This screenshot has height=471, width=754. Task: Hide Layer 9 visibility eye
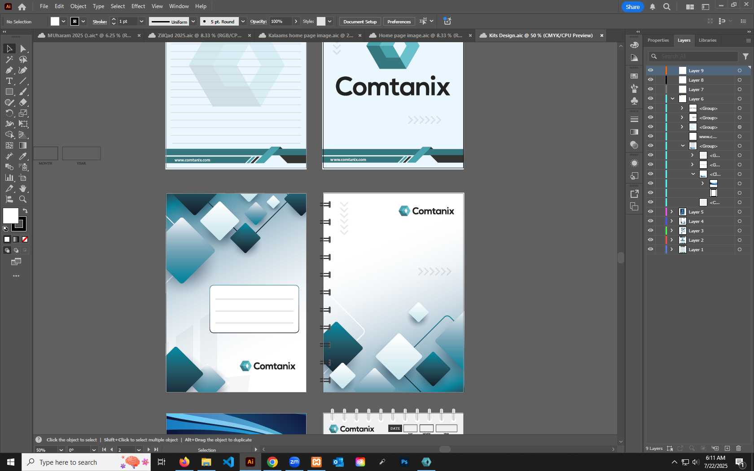tap(650, 70)
